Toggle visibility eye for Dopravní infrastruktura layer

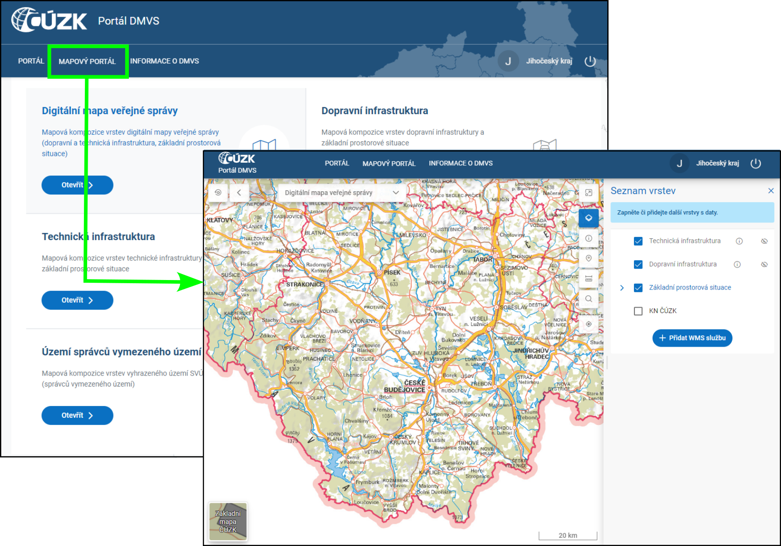tap(764, 265)
